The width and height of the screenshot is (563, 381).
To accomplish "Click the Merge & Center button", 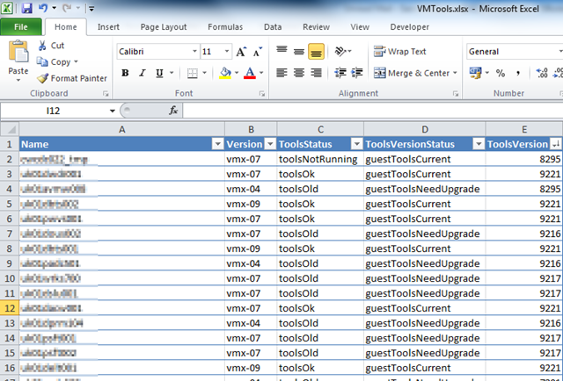I will coord(412,73).
